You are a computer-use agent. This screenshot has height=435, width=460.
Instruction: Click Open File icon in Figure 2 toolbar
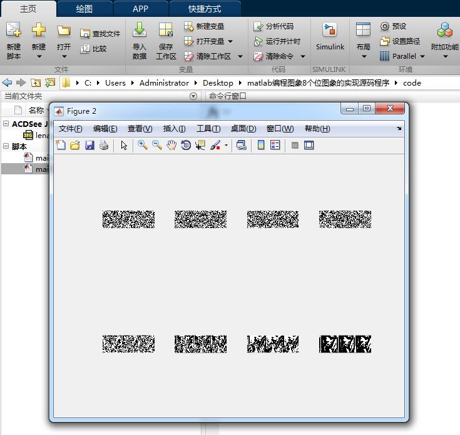coord(75,145)
